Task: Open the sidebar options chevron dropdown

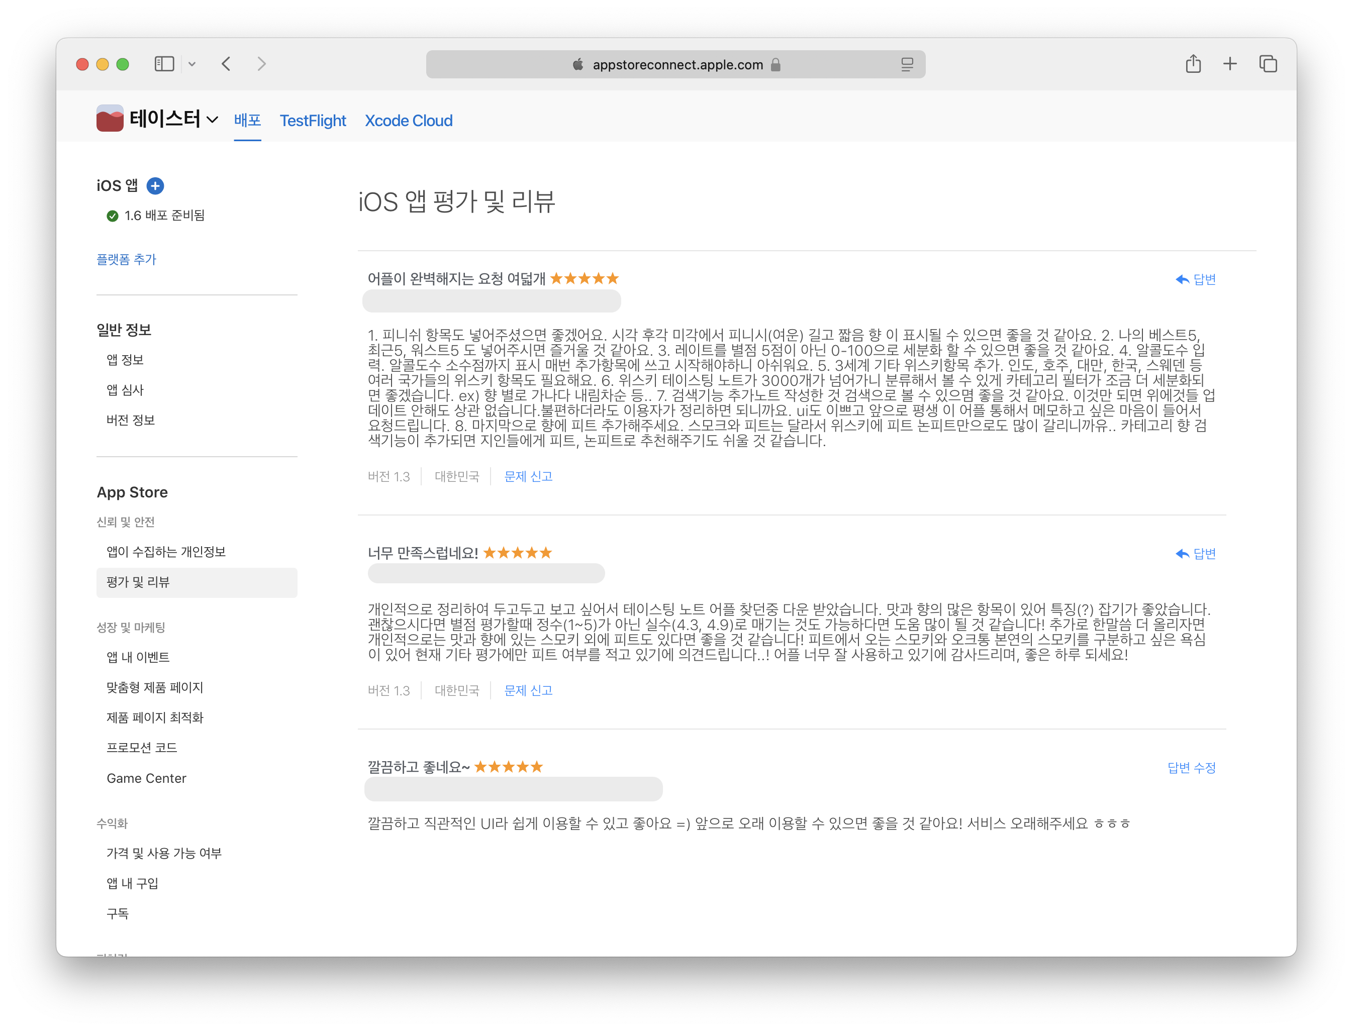Action: pyautogui.click(x=192, y=64)
